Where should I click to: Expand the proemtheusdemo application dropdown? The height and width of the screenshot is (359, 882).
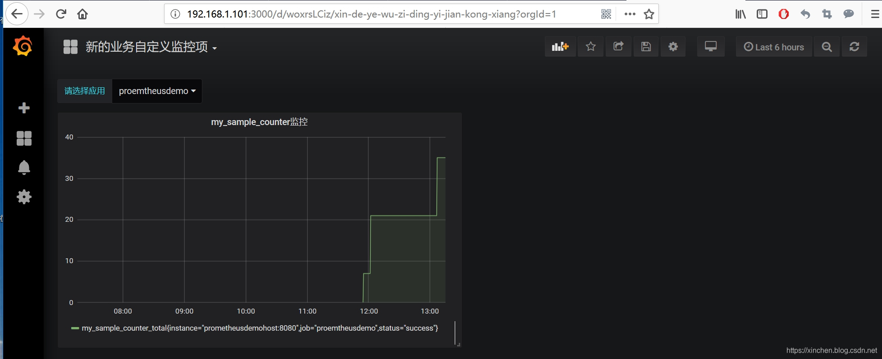pos(157,91)
